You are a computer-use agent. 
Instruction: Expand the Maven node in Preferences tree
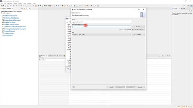67,40
